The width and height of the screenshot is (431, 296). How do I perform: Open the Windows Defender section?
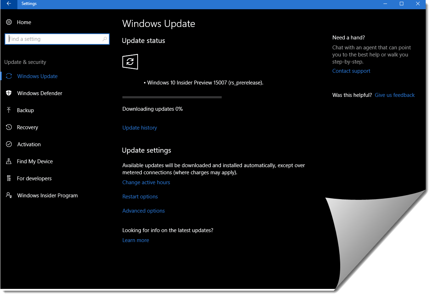tap(40, 93)
